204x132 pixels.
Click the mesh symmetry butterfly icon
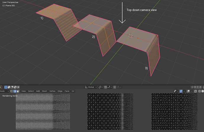(x=192, y=87)
